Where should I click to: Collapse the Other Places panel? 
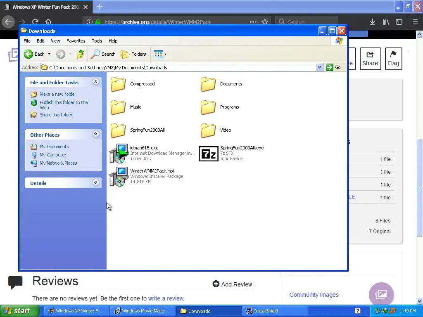click(95, 134)
